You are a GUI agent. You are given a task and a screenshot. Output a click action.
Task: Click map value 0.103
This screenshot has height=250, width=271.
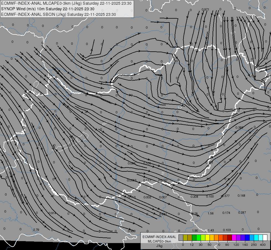pyautogui.click(x=227, y=230)
